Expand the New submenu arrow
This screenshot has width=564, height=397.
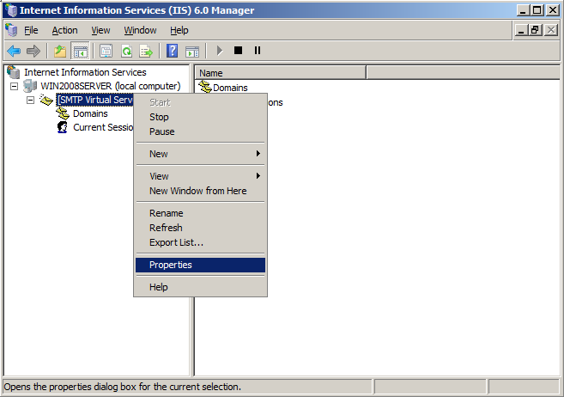coord(258,154)
